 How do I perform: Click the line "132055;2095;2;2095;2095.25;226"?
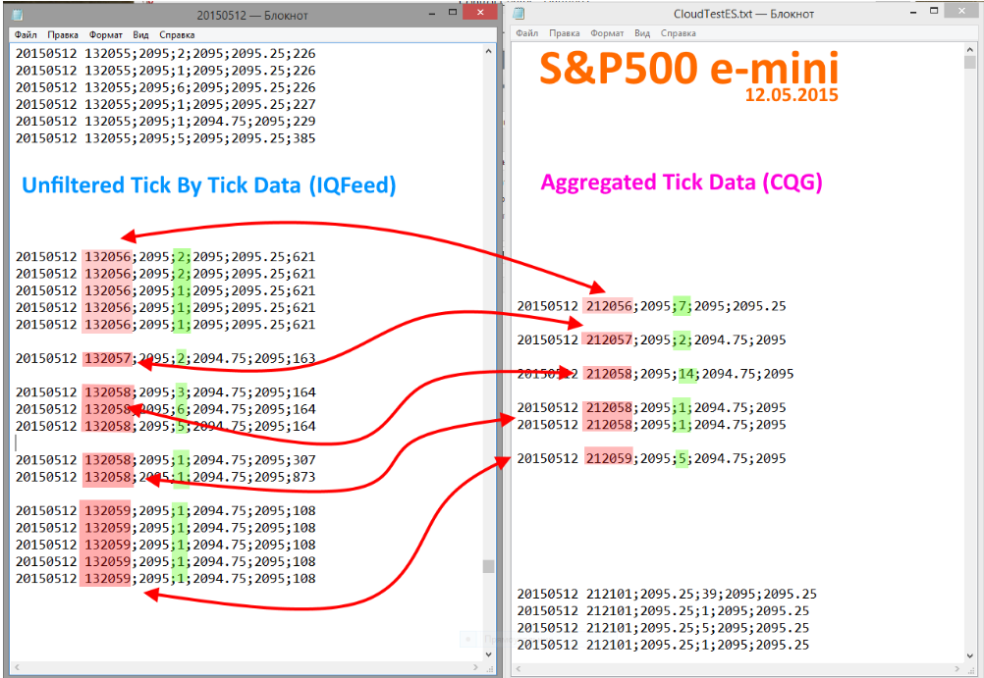[x=166, y=54]
